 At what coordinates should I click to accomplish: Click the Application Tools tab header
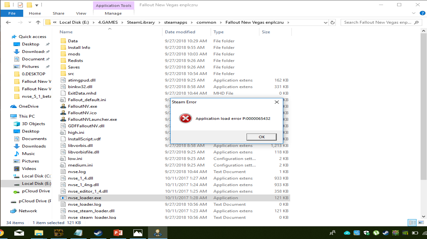pyautogui.click(x=113, y=5)
